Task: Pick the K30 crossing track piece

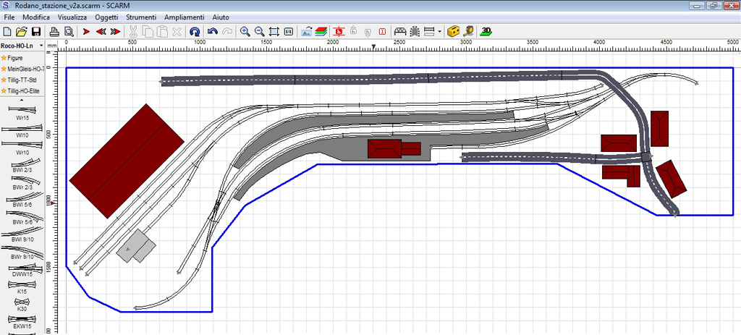Action: click(22, 302)
